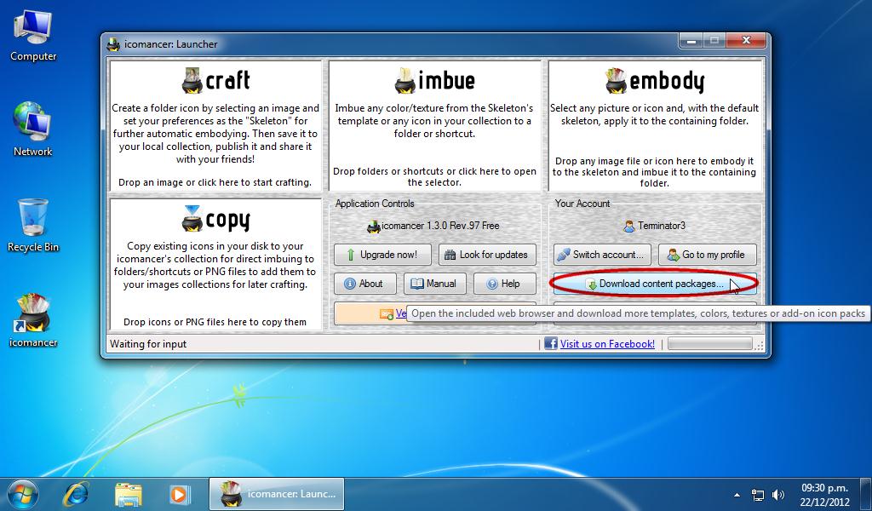Click the status bar progress bar
Image resolution: width=872 pixels, height=511 pixels.
709,343
